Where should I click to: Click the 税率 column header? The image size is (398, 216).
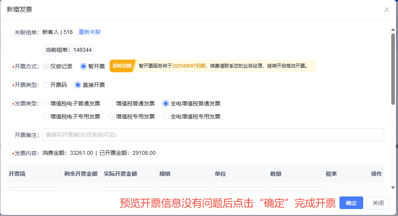tap(331, 174)
